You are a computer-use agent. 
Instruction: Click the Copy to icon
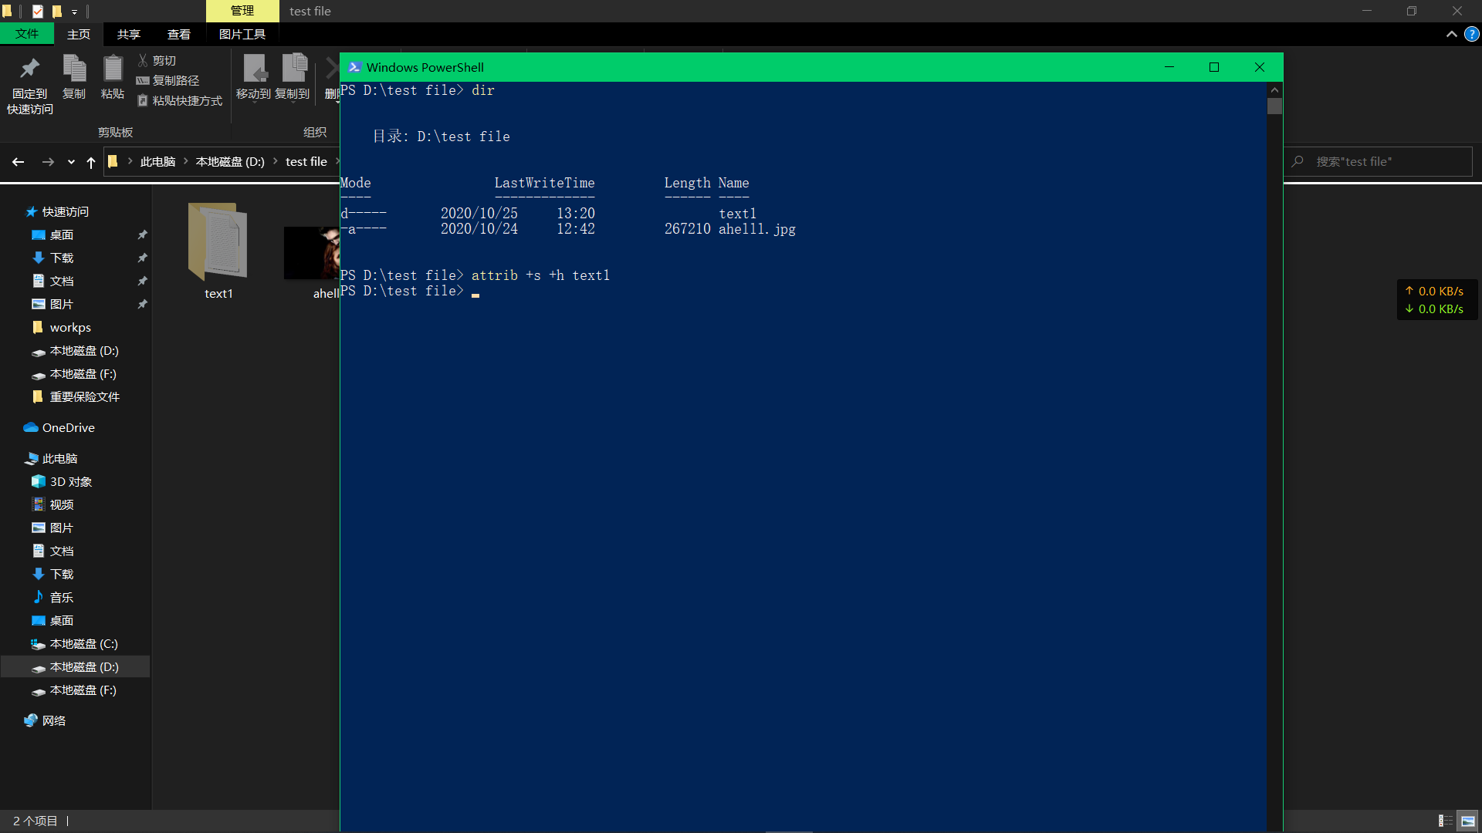(x=293, y=70)
